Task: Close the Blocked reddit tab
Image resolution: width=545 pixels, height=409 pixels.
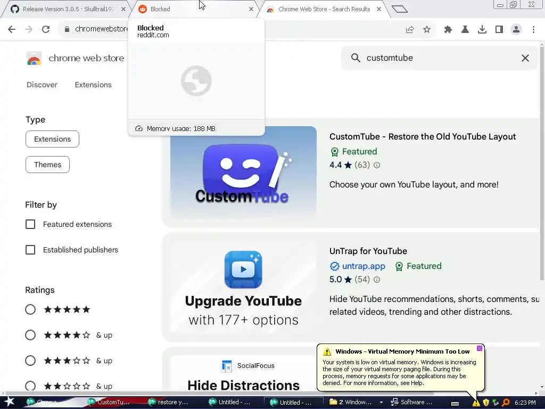Action: [251, 10]
